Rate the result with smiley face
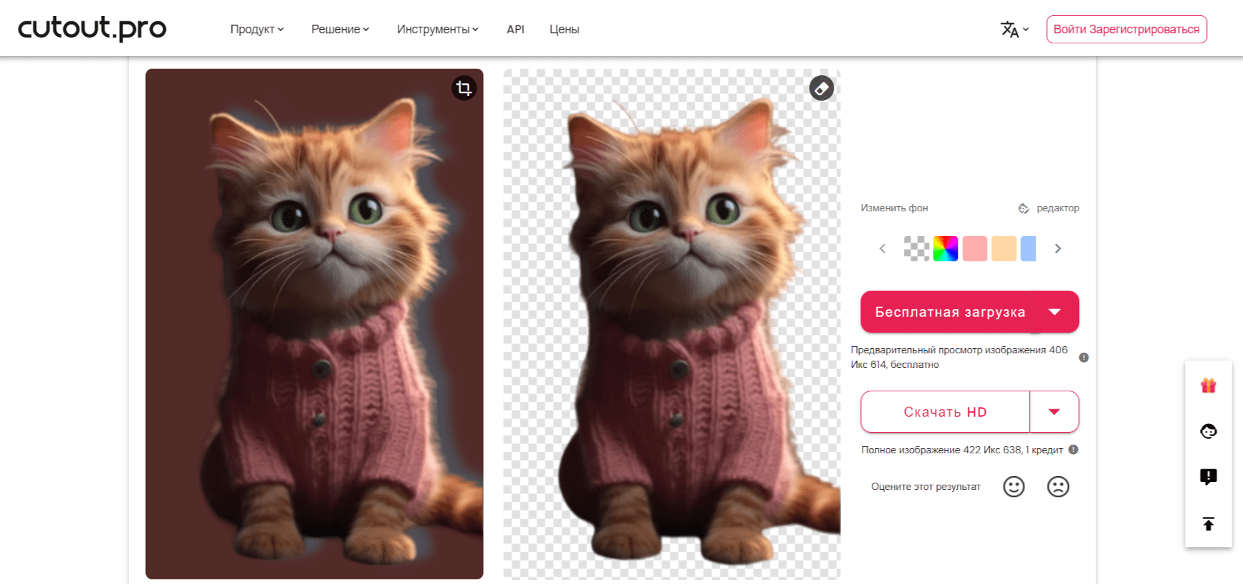This screenshot has width=1243, height=584. 1013,487
